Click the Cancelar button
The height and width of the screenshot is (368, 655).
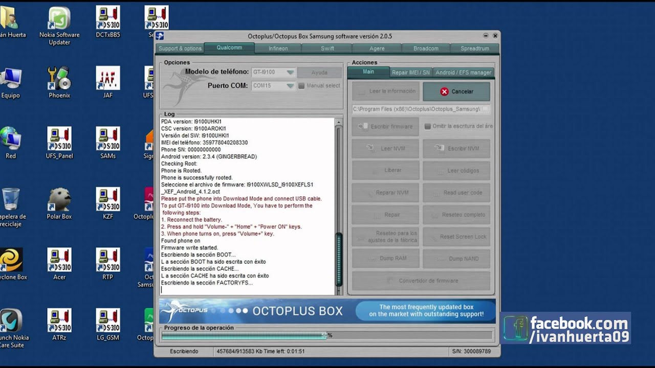coord(456,91)
